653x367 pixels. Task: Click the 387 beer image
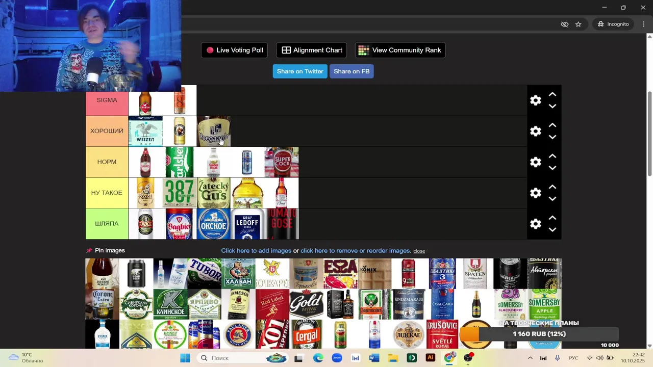180,193
